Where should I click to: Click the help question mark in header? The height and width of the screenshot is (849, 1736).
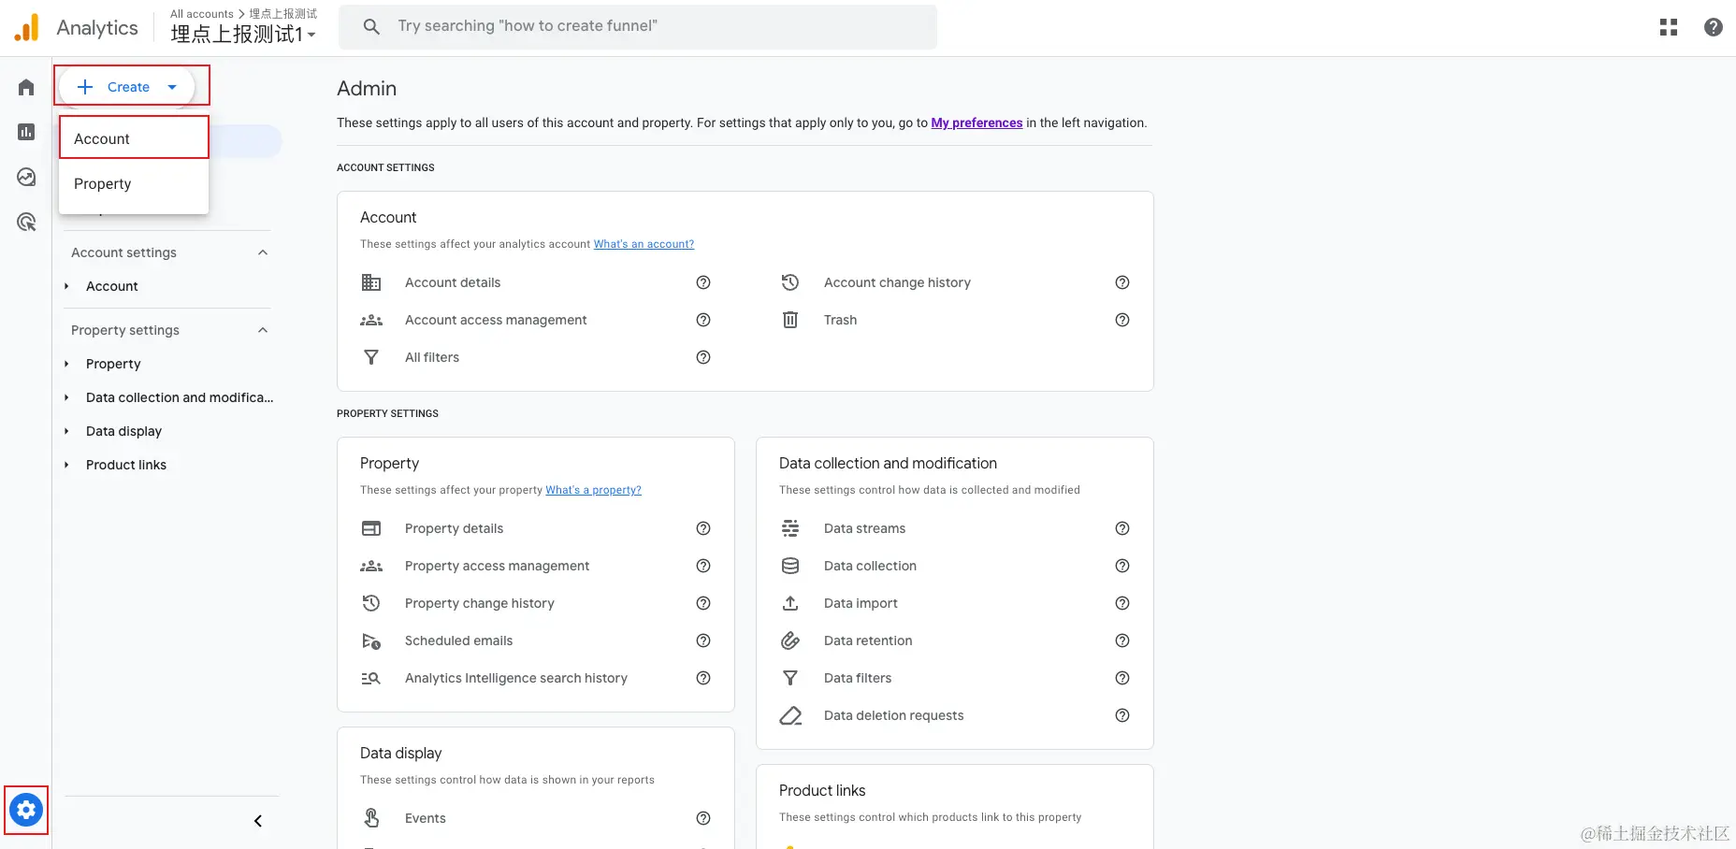(x=1713, y=27)
